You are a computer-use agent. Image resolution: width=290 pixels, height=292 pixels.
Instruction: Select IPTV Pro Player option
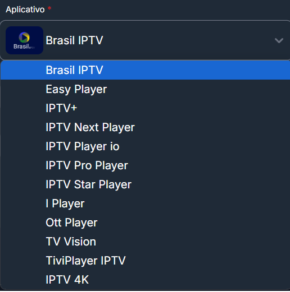tap(145, 165)
